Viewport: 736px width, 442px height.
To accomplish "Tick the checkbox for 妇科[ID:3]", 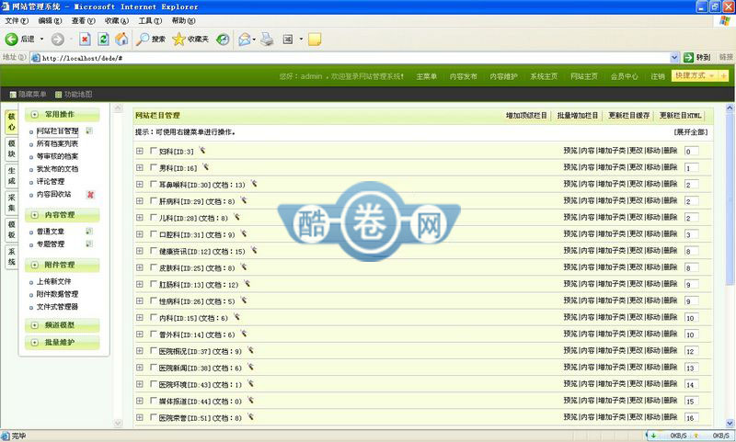I will (x=153, y=151).
